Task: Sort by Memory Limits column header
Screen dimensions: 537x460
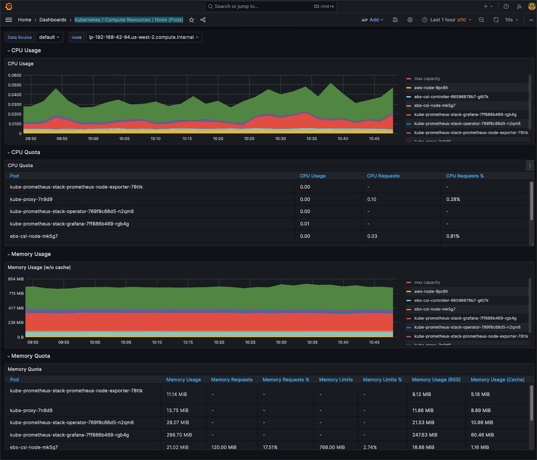Action: [336, 380]
